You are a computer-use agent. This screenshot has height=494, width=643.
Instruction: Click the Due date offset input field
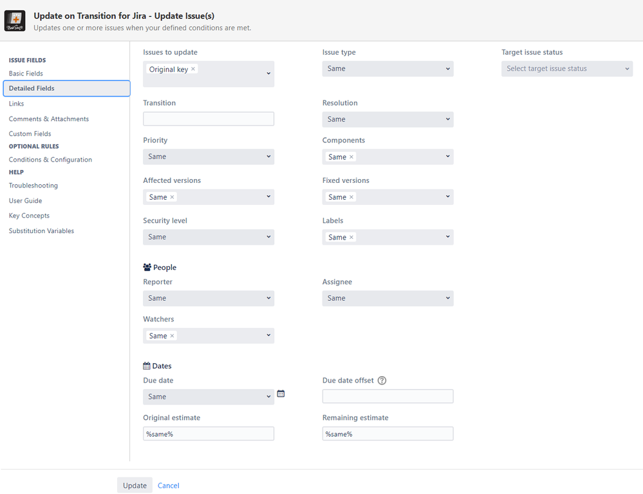tap(388, 396)
